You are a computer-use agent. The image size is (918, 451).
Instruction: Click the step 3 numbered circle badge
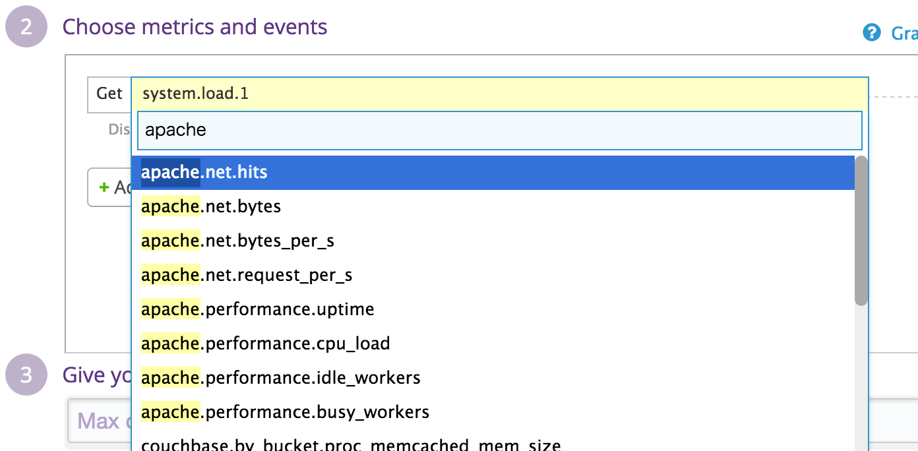tap(26, 375)
